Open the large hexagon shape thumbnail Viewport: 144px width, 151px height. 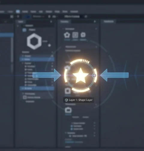(x=34, y=41)
